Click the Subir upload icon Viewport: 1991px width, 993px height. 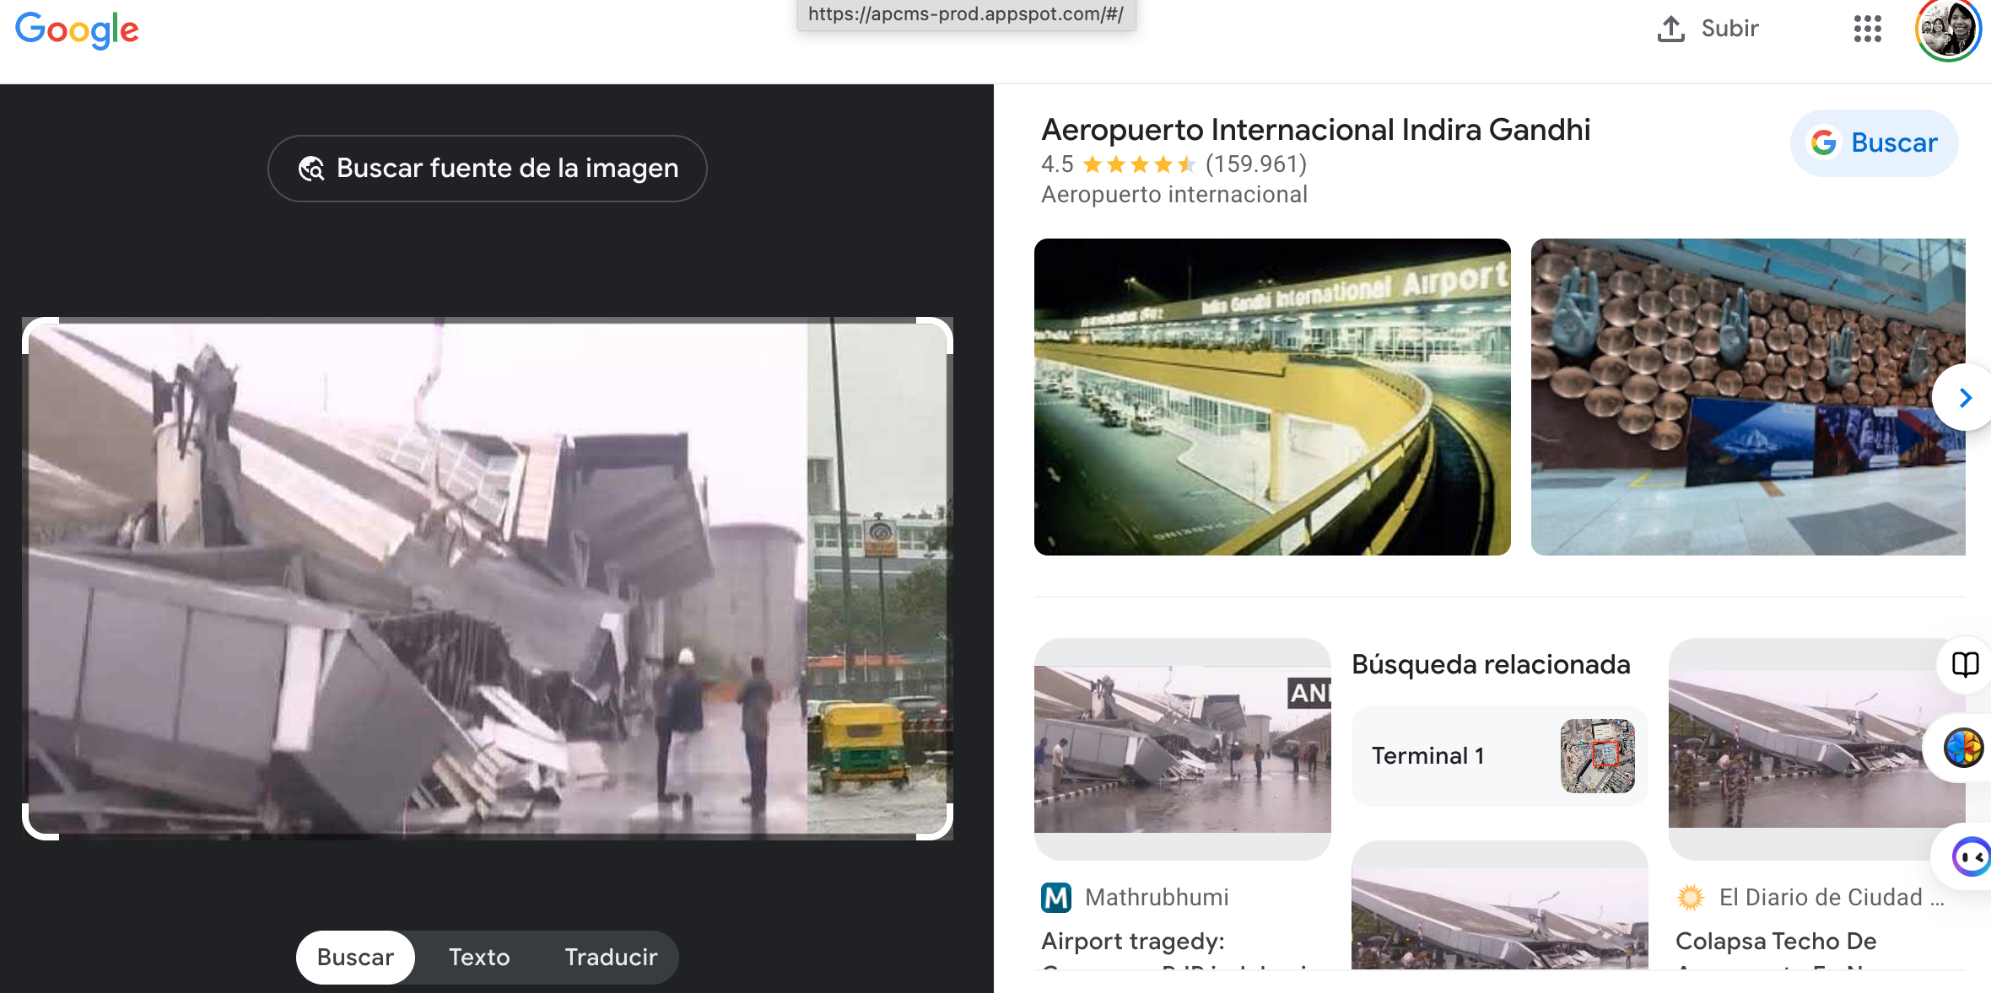(x=1670, y=29)
